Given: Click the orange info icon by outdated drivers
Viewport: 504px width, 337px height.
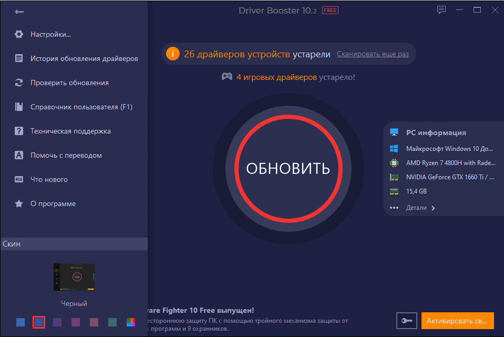Looking at the screenshot, I should (172, 54).
